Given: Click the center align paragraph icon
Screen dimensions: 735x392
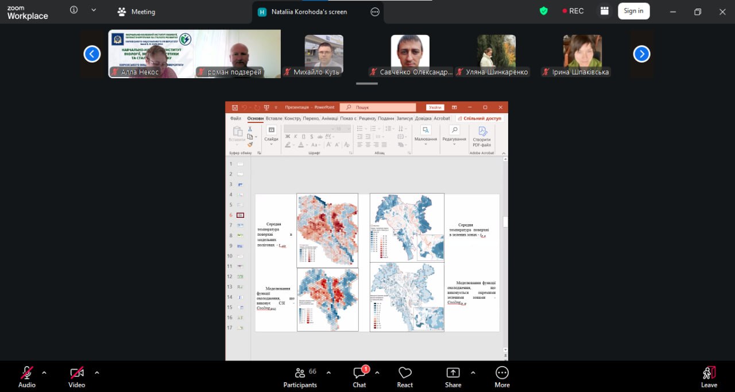Looking at the screenshot, I should pos(368,145).
